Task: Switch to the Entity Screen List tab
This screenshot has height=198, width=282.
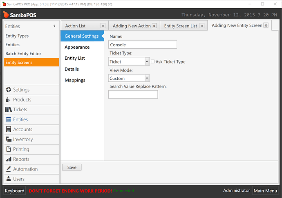Action: pos(180,26)
